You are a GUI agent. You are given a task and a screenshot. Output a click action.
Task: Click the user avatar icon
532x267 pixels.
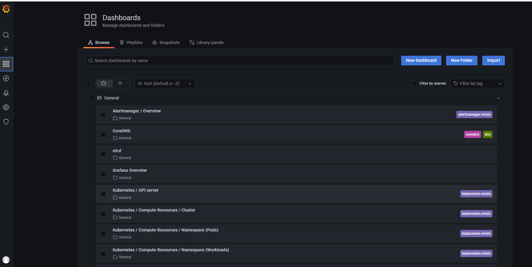6,260
